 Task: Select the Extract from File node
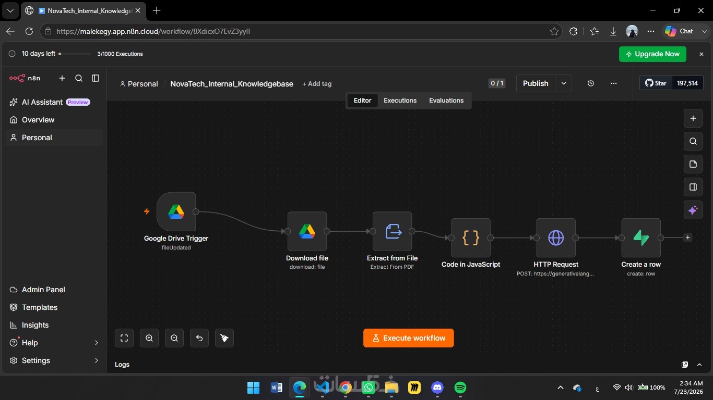pyautogui.click(x=393, y=231)
